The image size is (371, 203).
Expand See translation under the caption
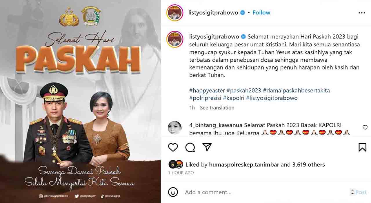(x=217, y=107)
